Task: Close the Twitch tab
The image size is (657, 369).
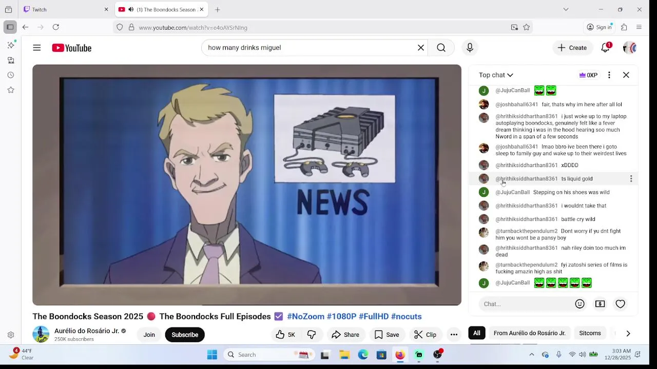Action: point(106,9)
